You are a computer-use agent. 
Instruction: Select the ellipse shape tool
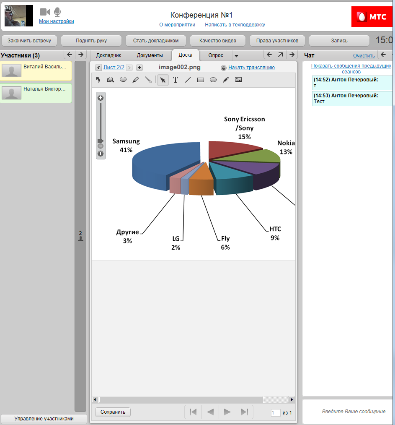click(213, 80)
